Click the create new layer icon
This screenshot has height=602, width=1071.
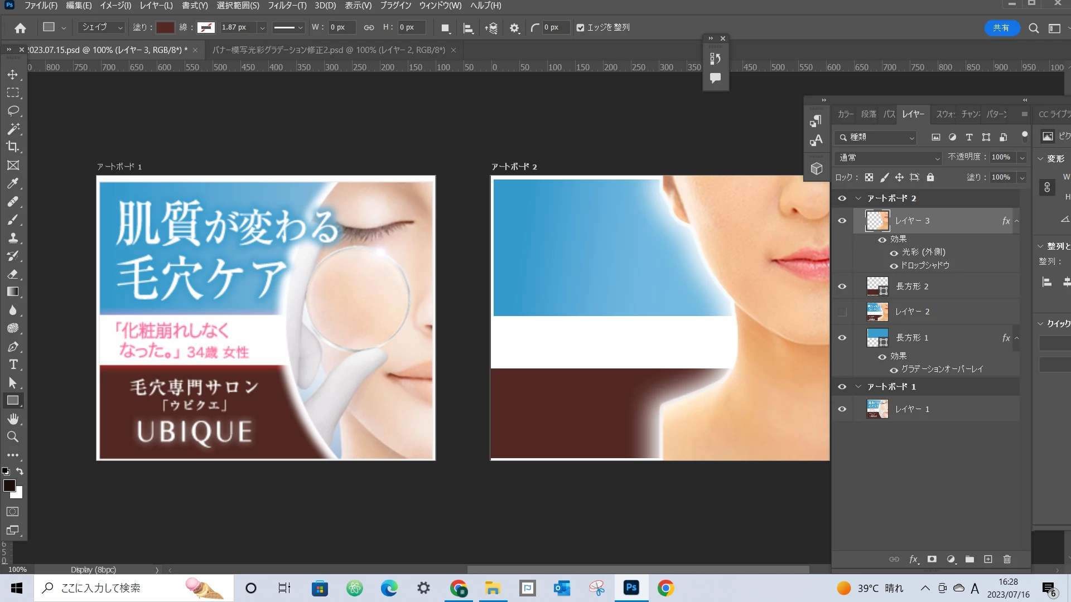pyautogui.click(x=988, y=559)
